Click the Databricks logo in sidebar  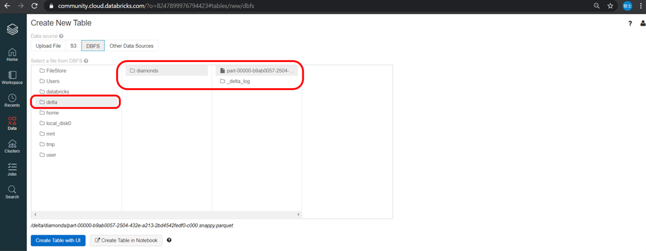[x=13, y=30]
